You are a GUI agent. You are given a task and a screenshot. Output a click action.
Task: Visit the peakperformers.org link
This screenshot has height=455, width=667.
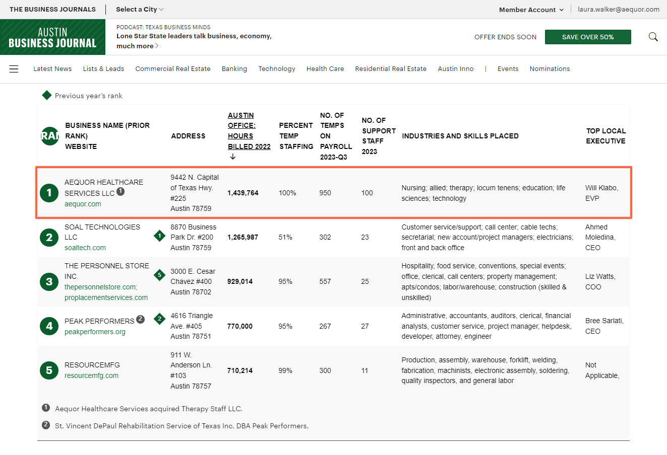95,332
